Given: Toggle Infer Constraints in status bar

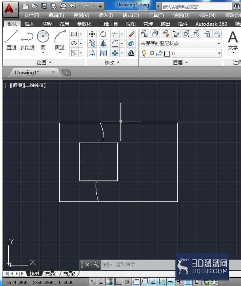Looking at the screenshot, I should pyautogui.click(x=92, y=282).
